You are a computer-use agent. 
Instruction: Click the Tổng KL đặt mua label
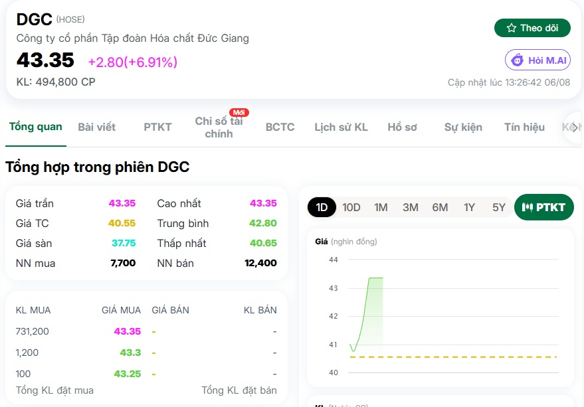click(x=54, y=390)
